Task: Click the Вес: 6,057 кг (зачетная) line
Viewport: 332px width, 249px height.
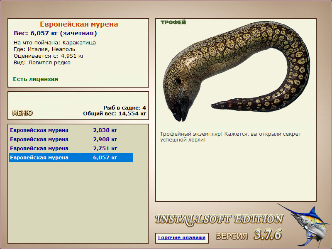Action: click(x=55, y=33)
